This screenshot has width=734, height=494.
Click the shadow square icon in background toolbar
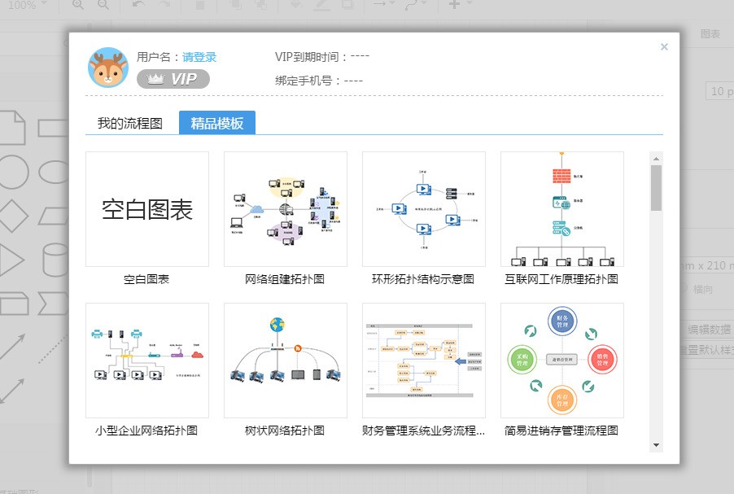347,5
